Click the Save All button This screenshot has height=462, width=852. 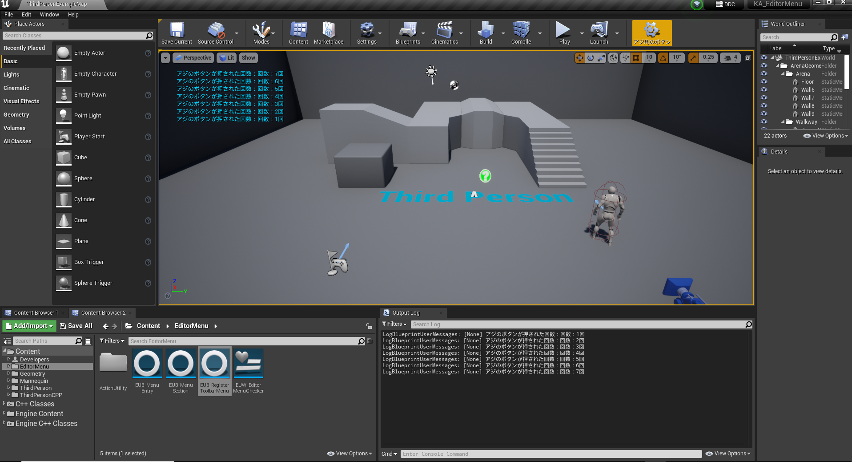[x=76, y=326]
